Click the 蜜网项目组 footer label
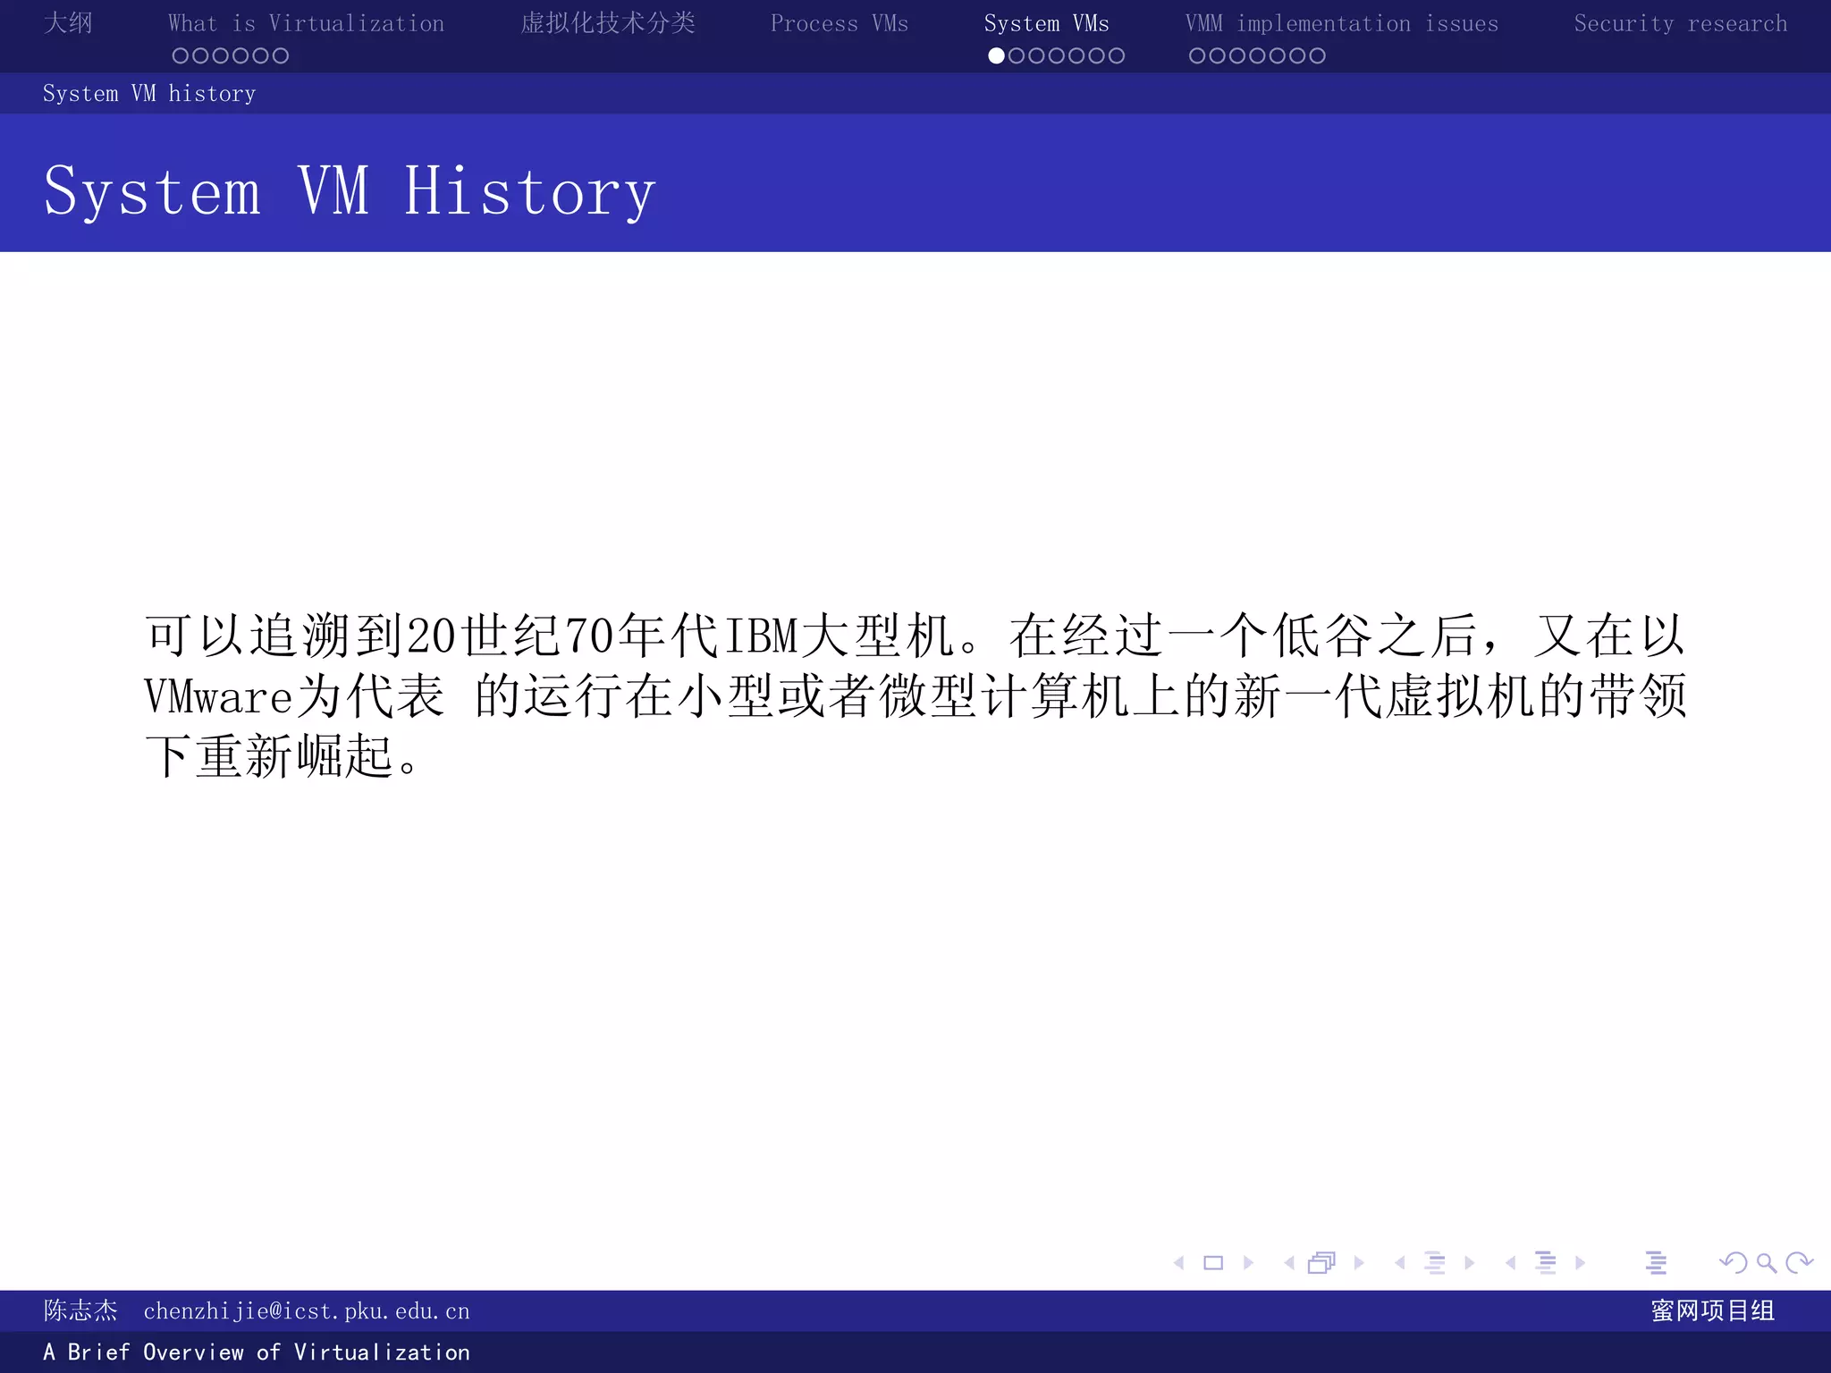 coord(1713,1310)
